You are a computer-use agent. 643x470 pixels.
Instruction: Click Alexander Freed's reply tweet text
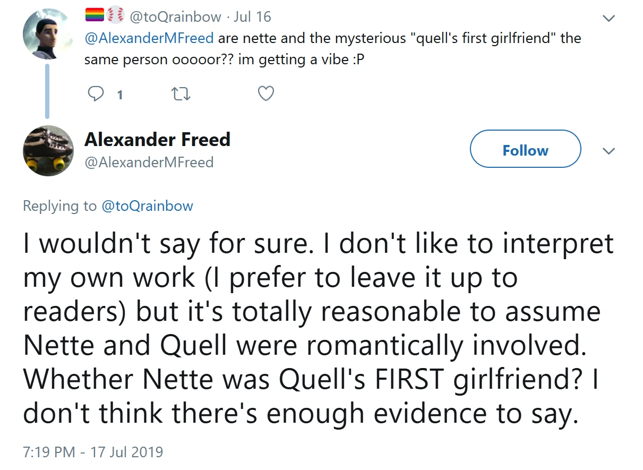click(x=319, y=329)
